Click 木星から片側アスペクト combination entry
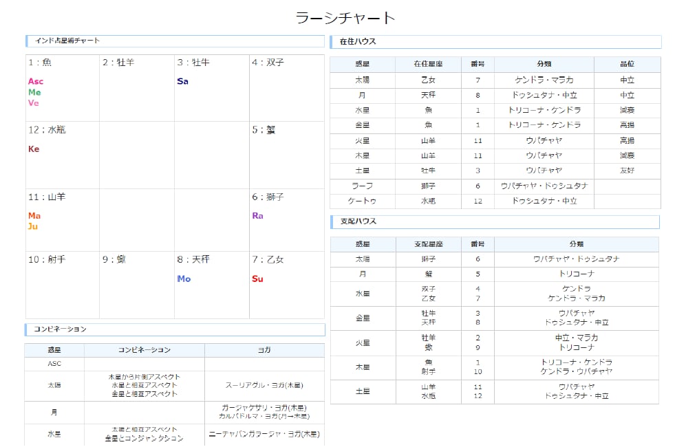 point(144,377)
